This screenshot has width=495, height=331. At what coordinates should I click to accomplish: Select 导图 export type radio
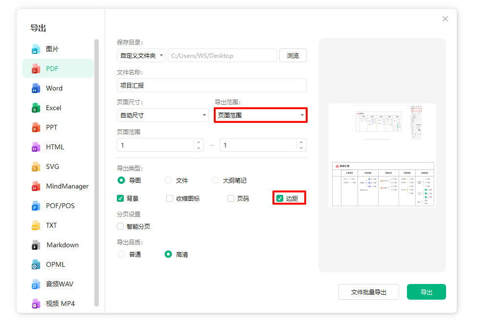(121, 180)
